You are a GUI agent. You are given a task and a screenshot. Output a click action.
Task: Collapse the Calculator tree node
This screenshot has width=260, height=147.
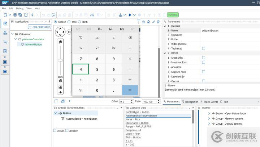(12, 34)
